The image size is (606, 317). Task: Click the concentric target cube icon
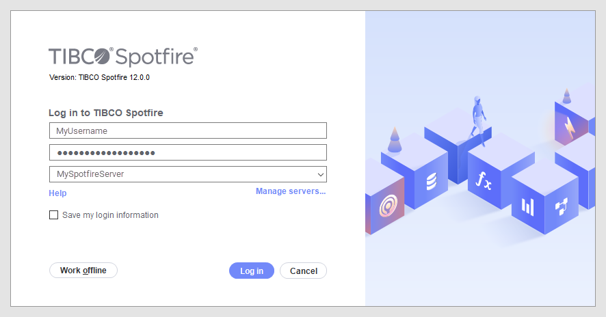[388, 205]
